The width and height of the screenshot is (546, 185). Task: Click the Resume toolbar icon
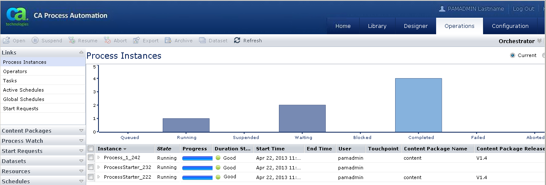tap(72, 41)
